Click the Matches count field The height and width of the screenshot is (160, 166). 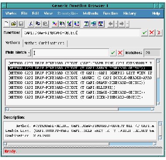point(152,53)
